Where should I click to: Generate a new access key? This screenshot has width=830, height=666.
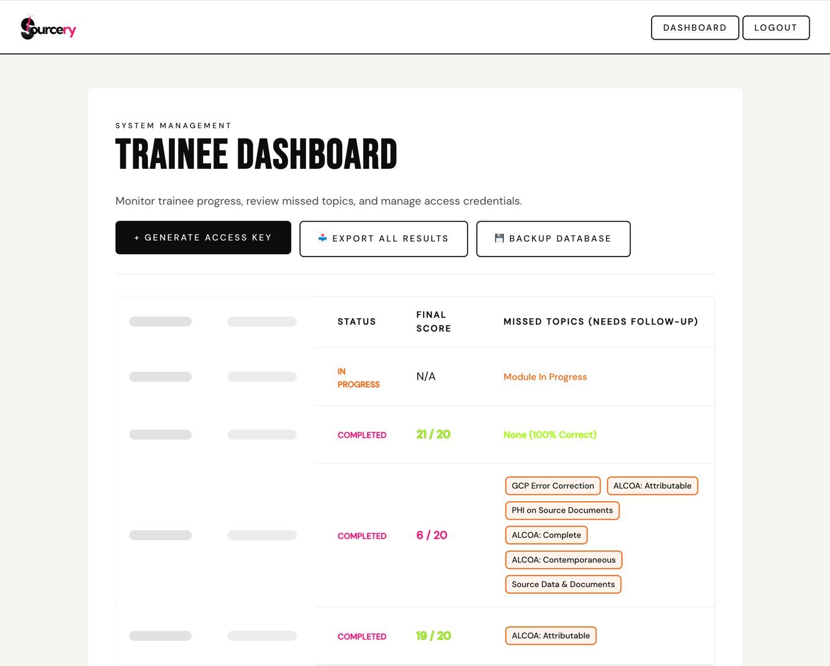point(203,238)
